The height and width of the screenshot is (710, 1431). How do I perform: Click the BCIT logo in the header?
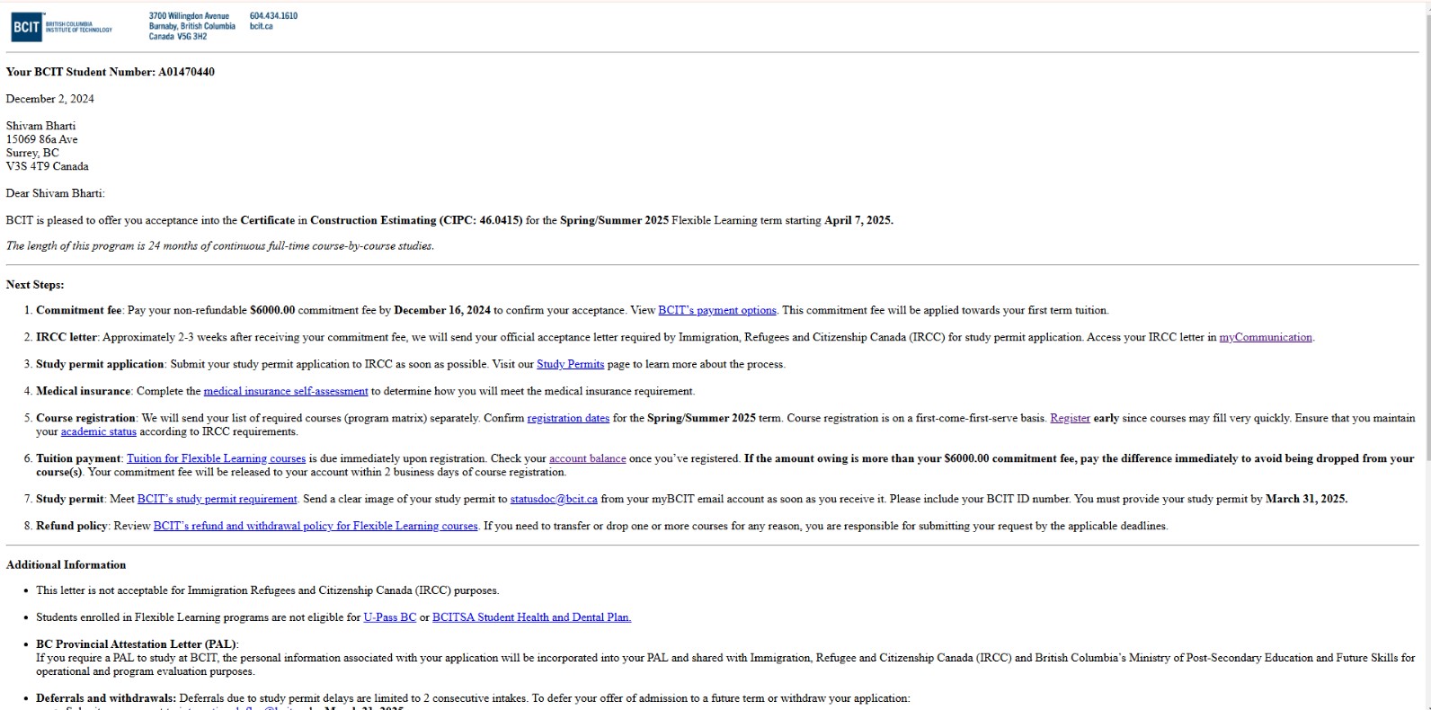62,27
